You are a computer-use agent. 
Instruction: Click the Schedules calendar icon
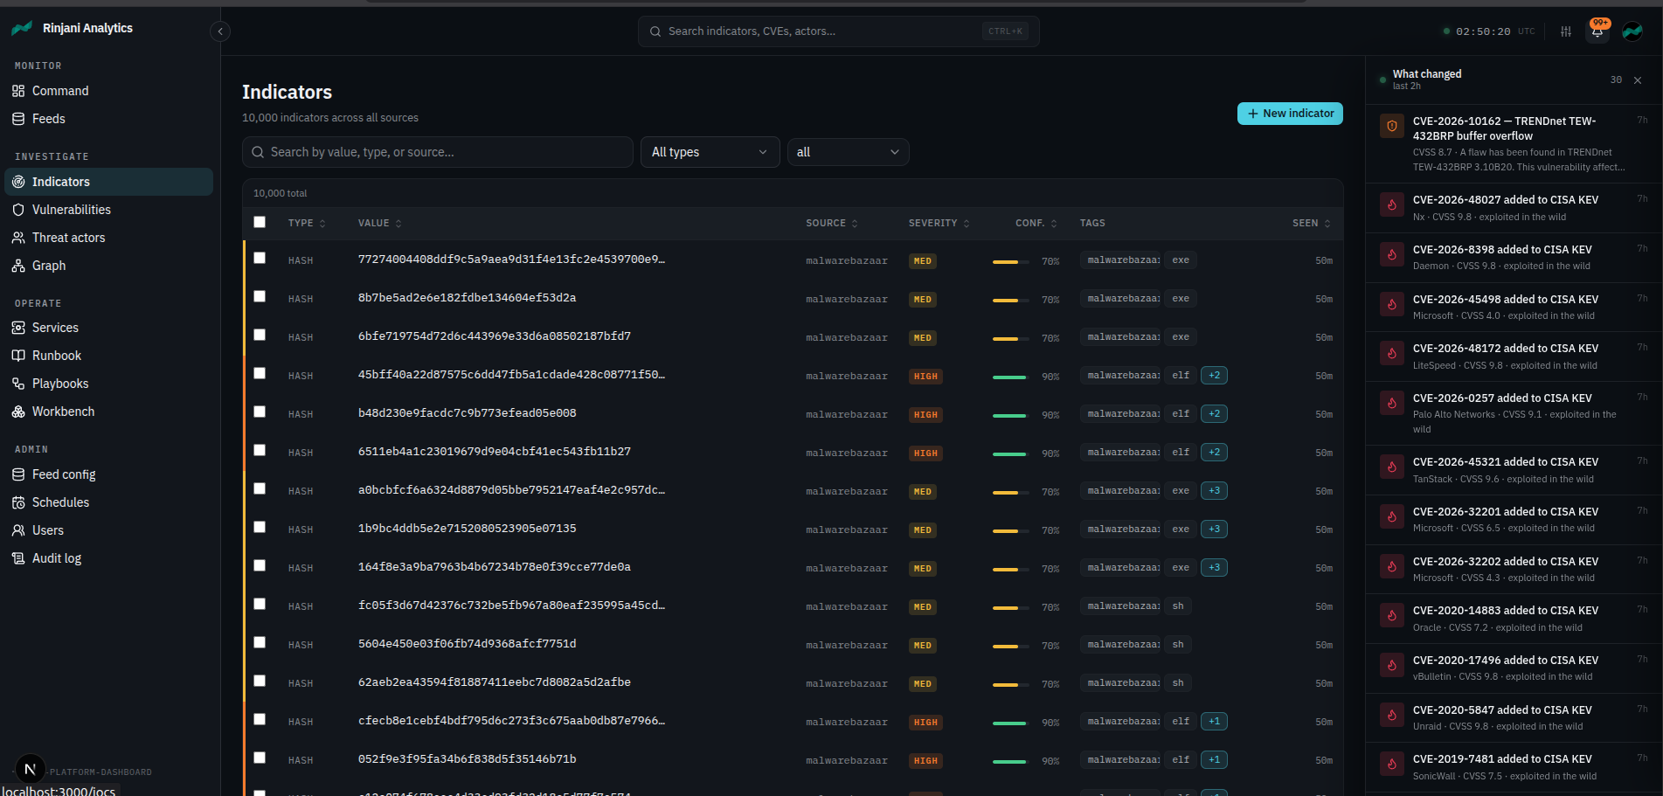(18, 502)
